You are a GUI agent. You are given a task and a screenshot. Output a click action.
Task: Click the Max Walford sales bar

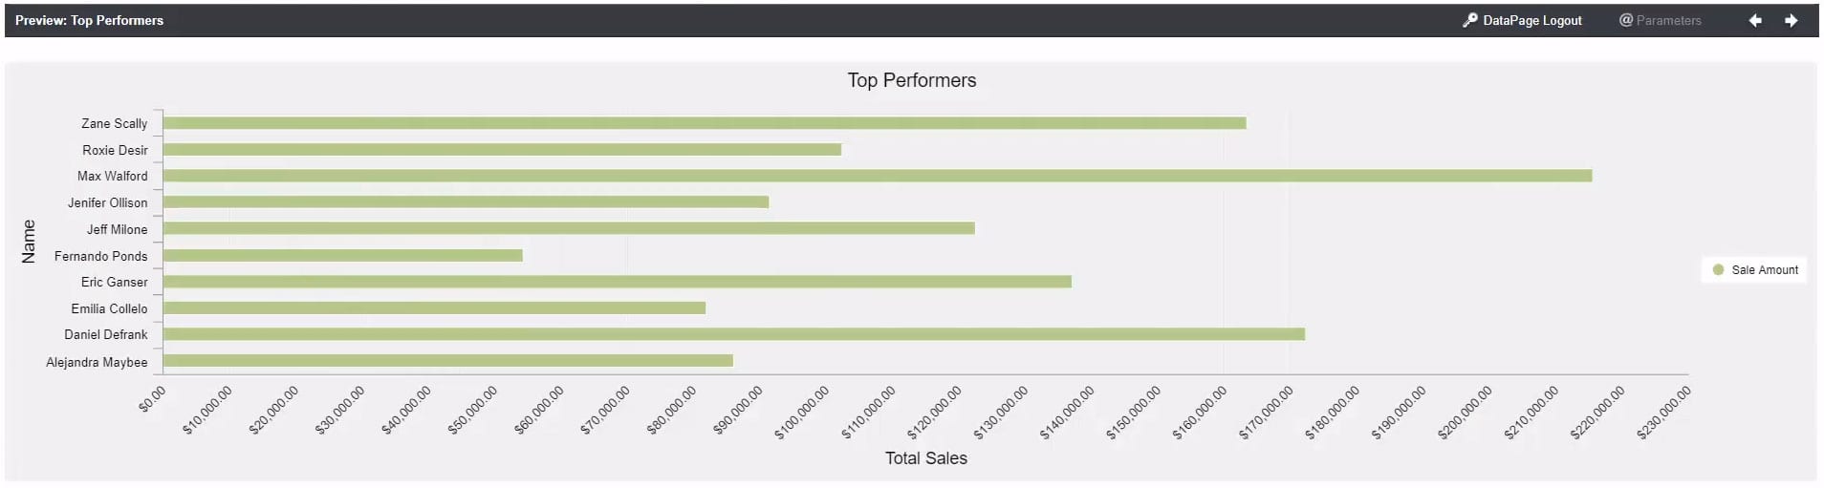tap(877, 176)
